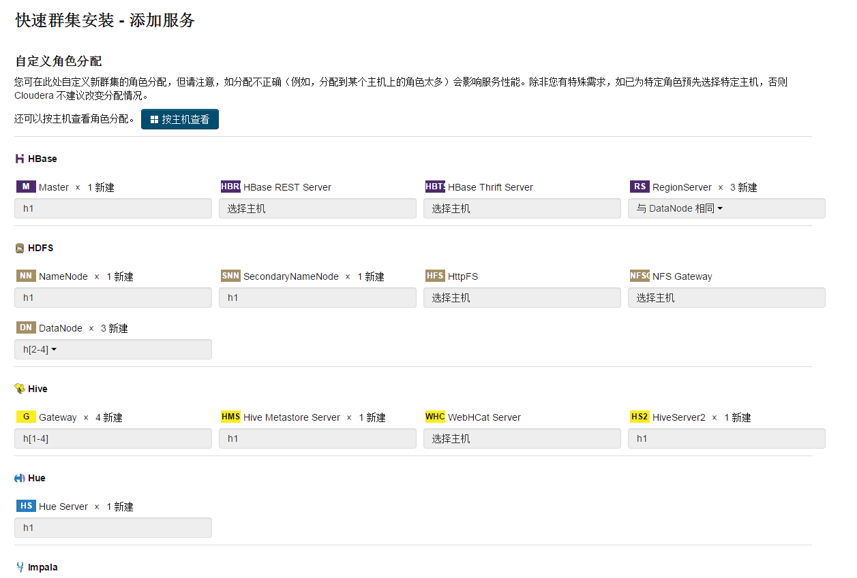Click the Hive Metastore HMS badge icon

[230, 417]
